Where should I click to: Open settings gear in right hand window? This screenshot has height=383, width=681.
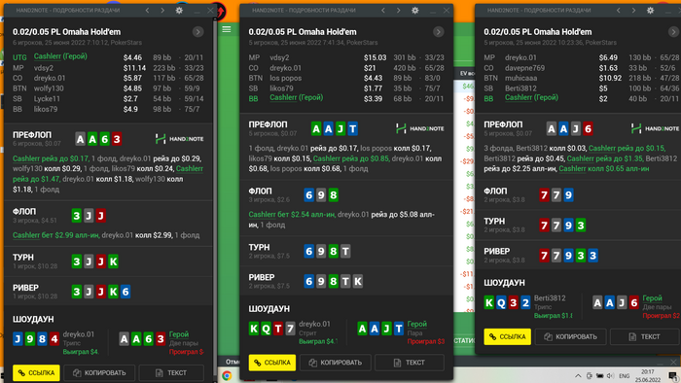[x=650, y=10]
